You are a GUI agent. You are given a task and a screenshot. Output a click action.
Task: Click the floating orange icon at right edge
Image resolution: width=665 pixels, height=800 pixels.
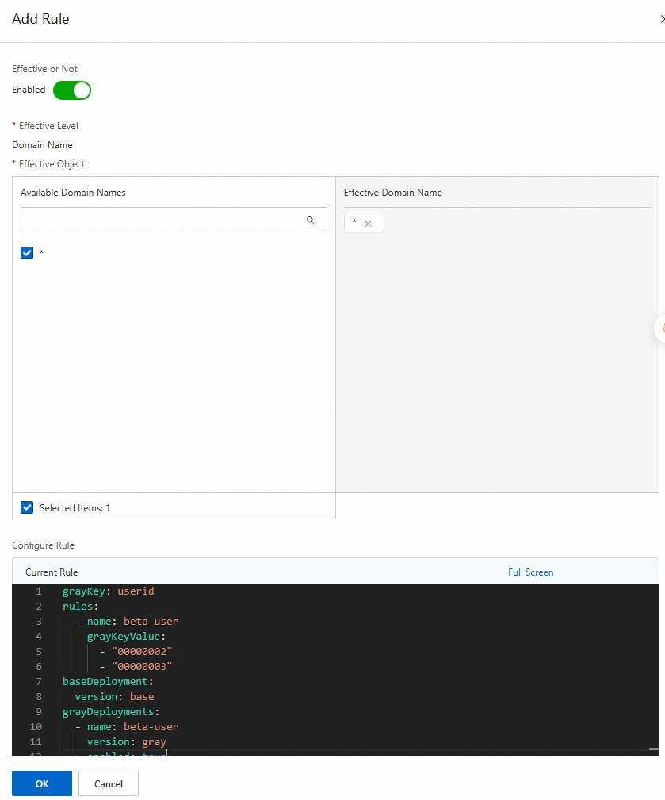(661, 329)
